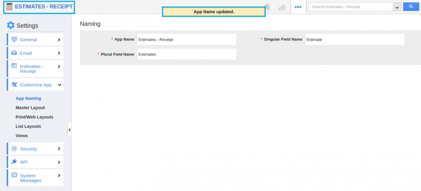The width and height of the screenshot is (421, 191).
Task: Click the Customize App tools icon
Action: 14,85
